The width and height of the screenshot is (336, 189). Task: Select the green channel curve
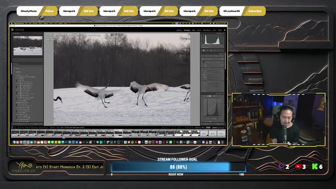point(214,96)
